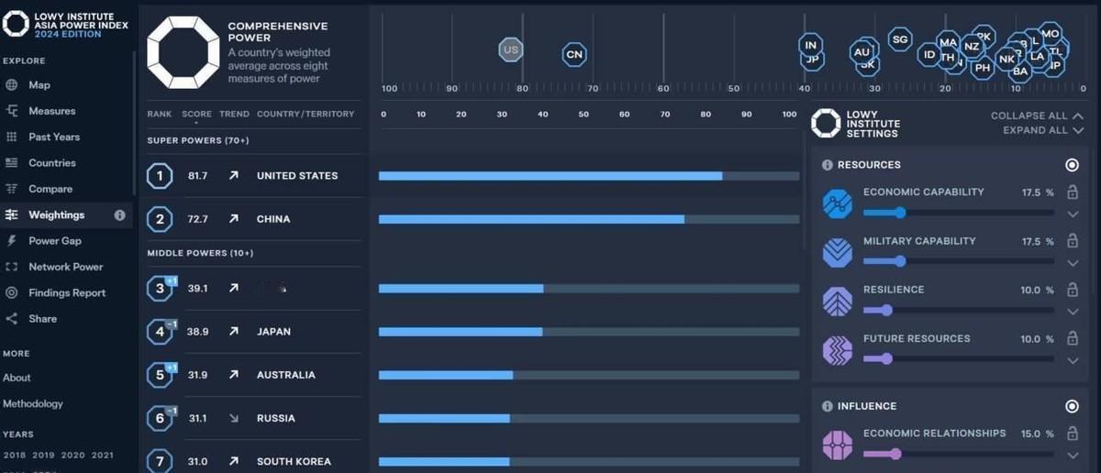Click the Weightings info icon
This screenshot has width=1101, height=473.
tap(119, 215)
